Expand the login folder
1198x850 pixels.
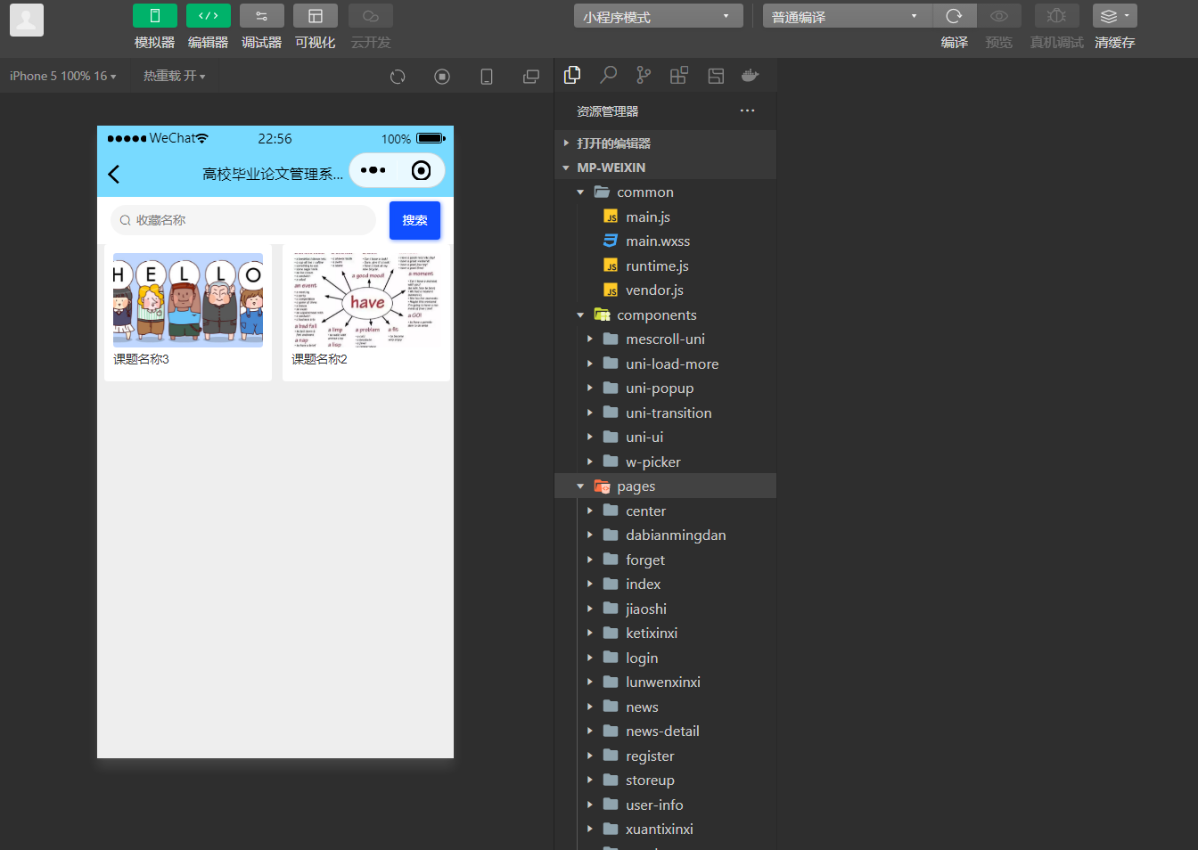pos(665,658)
